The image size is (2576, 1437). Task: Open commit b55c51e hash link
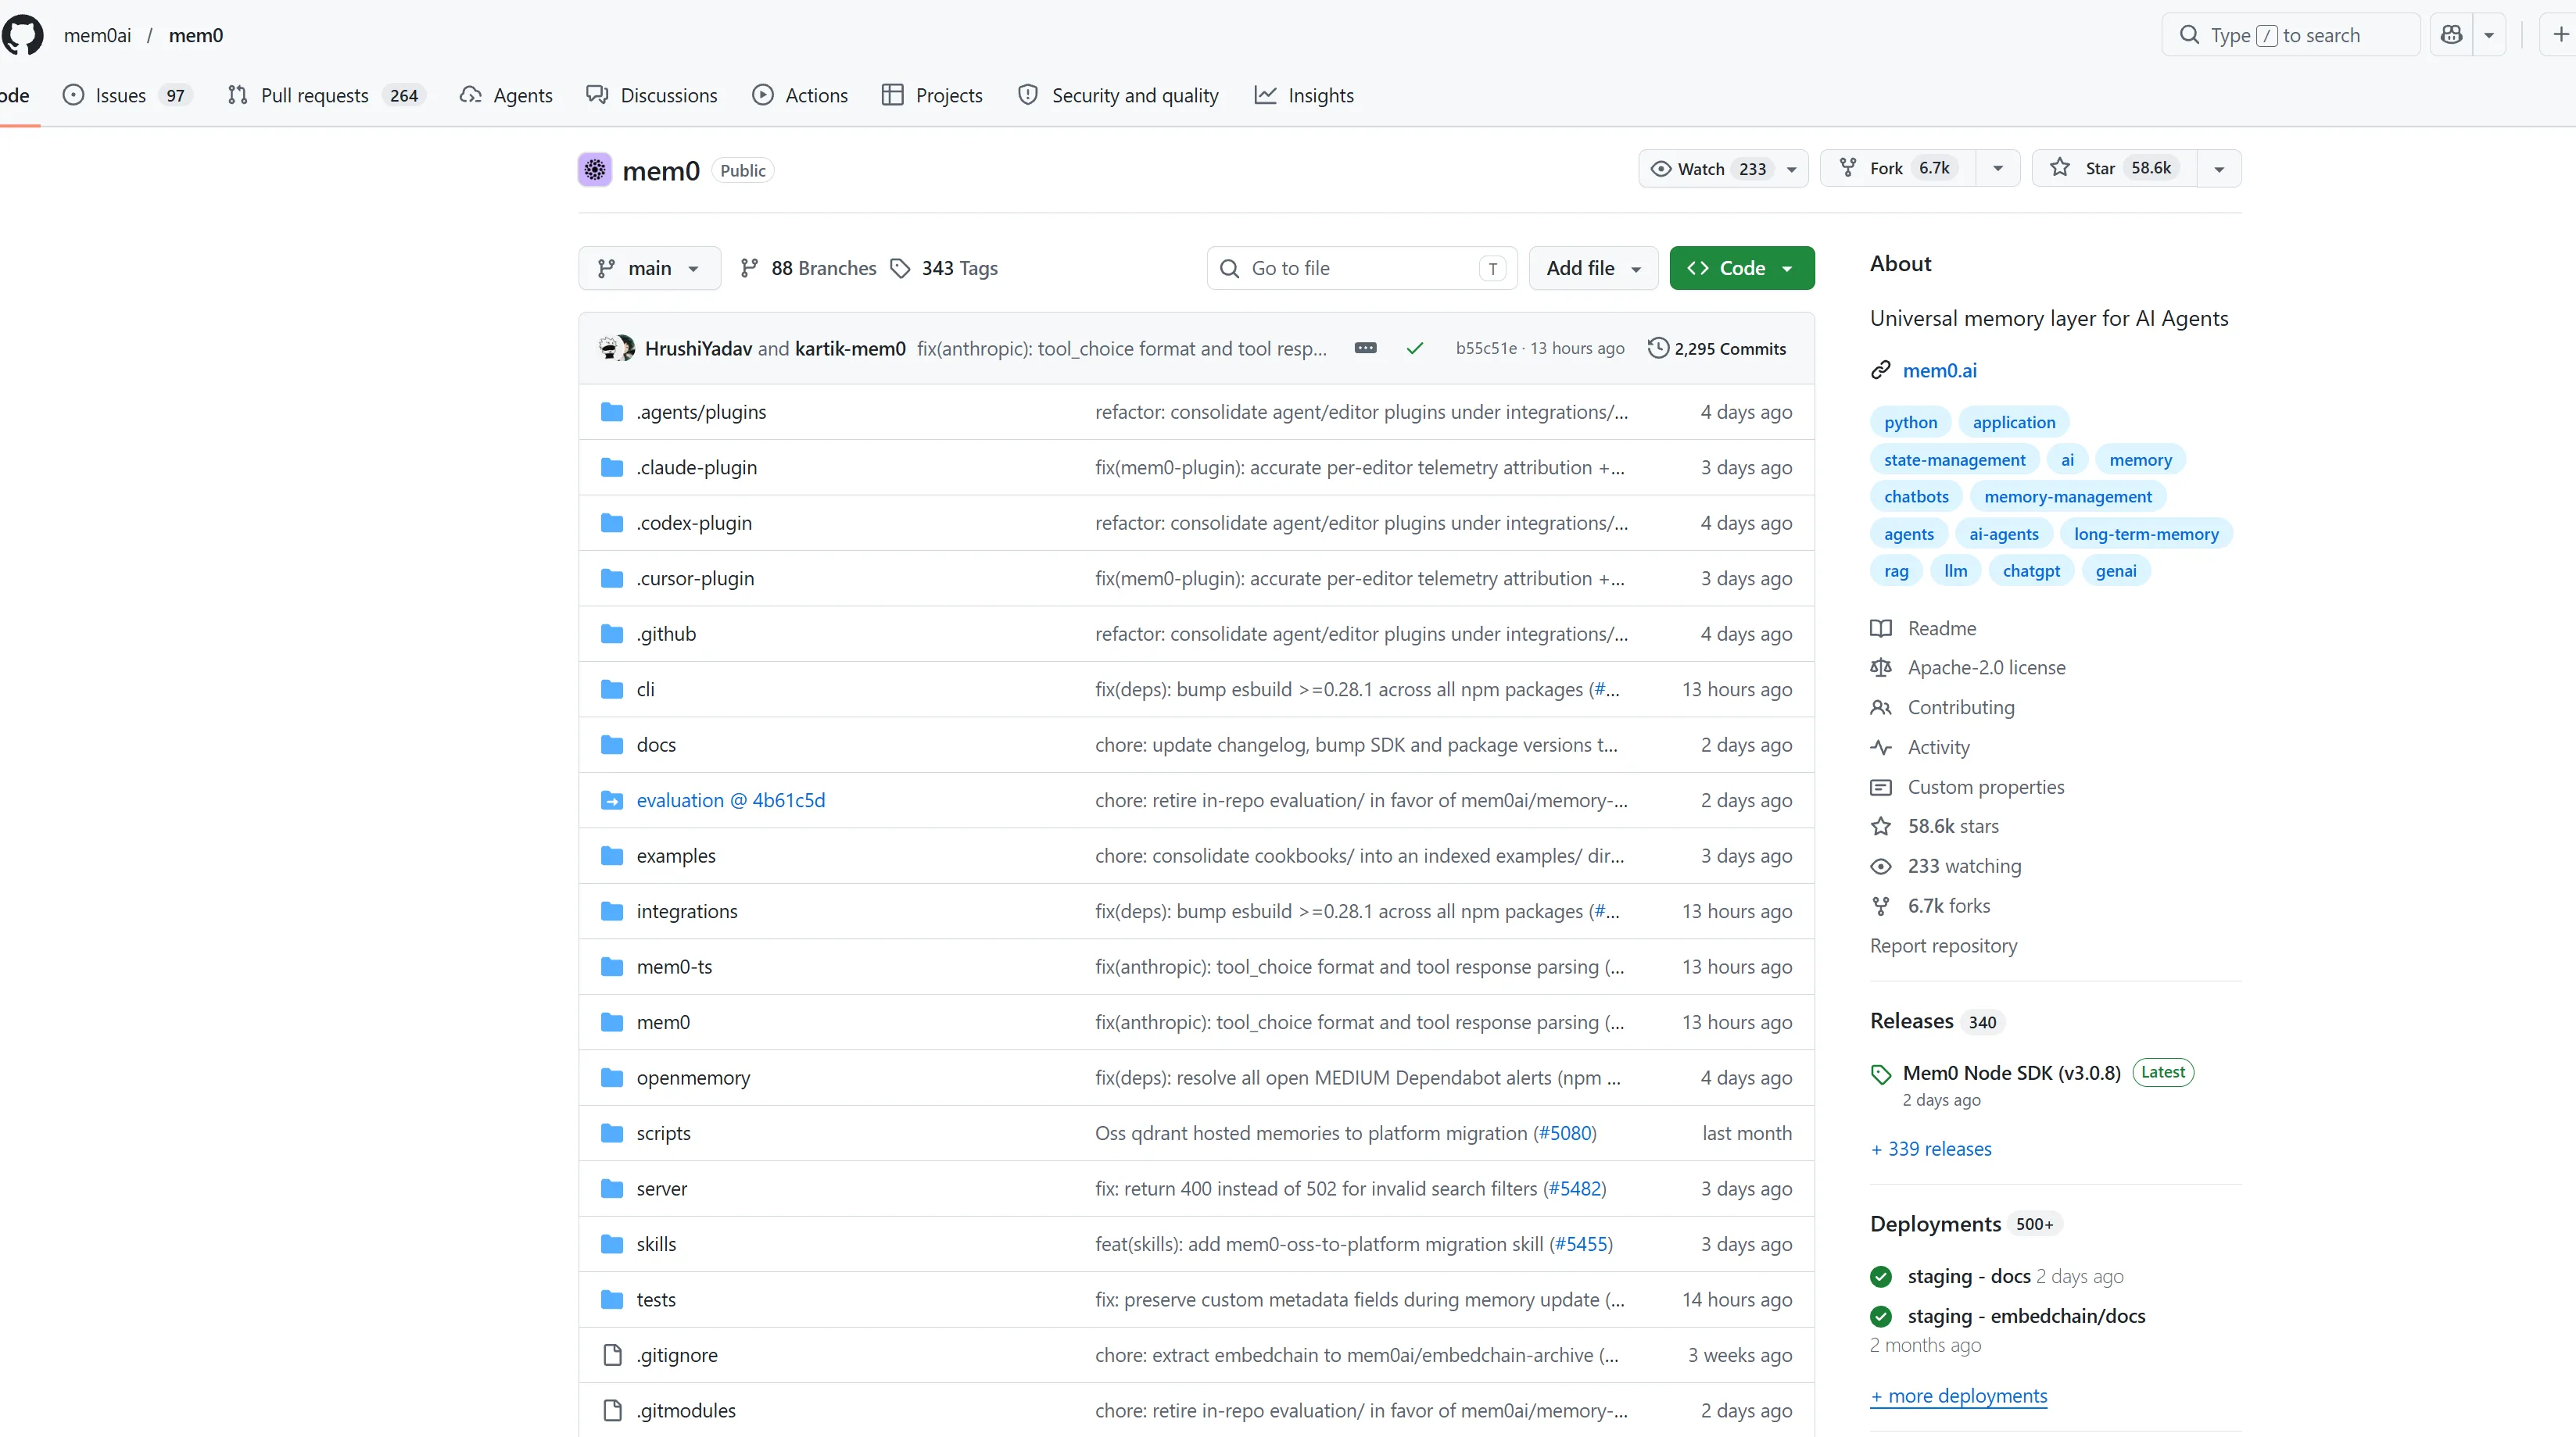coord(1486,348)
